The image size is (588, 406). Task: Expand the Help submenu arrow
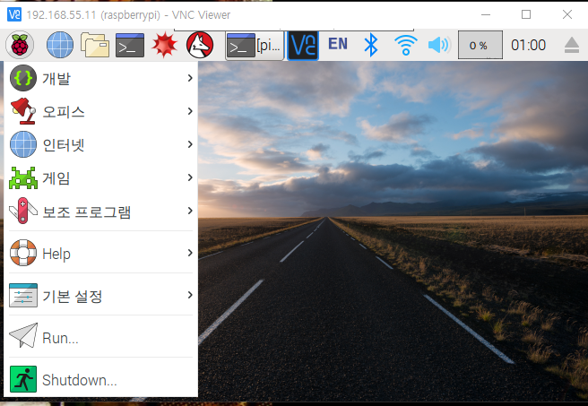(190, 253)
